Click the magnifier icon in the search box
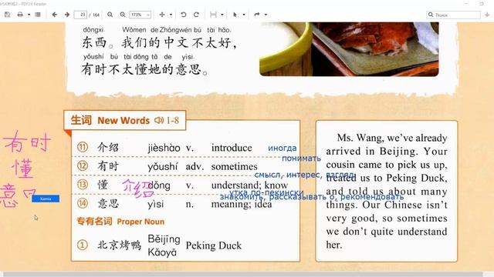The width and height of the screenshot is (494, 277). pyautogui.click(x=431, y=15)
